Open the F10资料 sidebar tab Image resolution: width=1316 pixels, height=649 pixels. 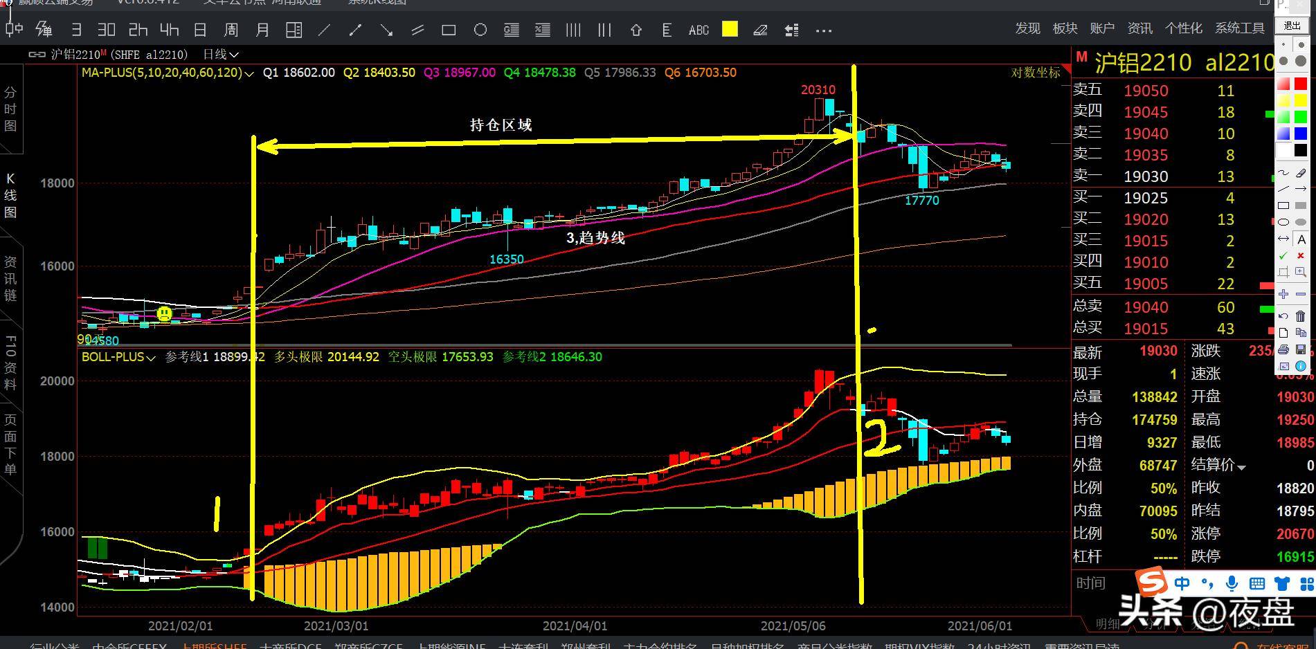click(10, 363)
